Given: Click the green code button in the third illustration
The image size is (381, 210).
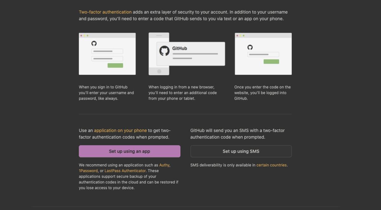Looking at the screenshot, I should click(x=272, y=61).
